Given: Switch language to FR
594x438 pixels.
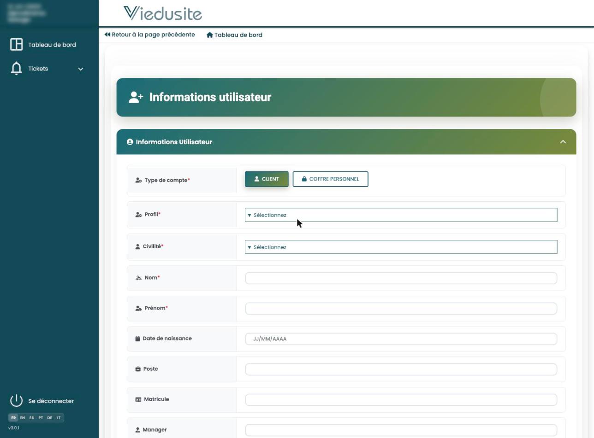Looking at the screenshot, I should [x=13, y=418].
